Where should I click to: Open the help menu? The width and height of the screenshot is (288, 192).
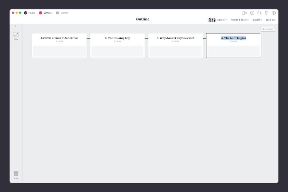(x=252, y=13)
